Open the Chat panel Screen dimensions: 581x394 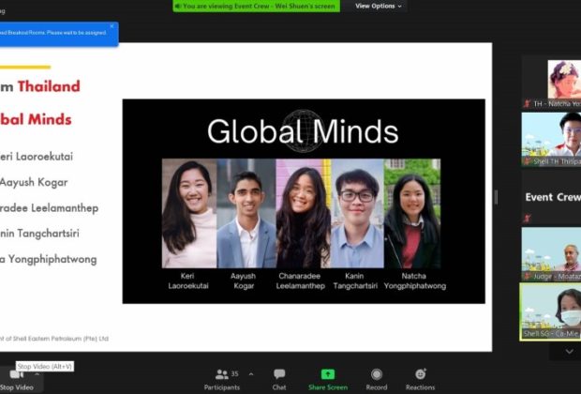tap(279, 380)
